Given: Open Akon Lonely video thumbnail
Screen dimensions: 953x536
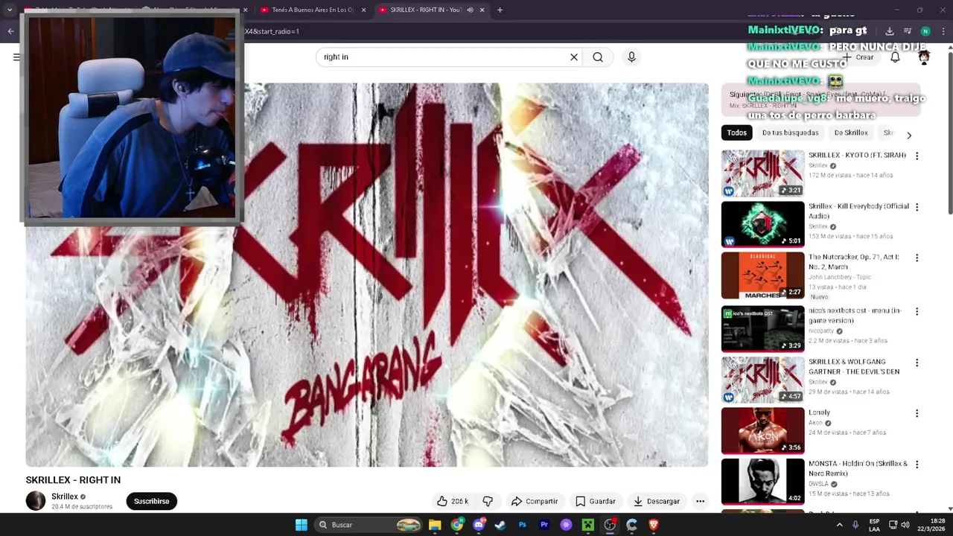Looking at the screenshot, I should coord(762,431).
